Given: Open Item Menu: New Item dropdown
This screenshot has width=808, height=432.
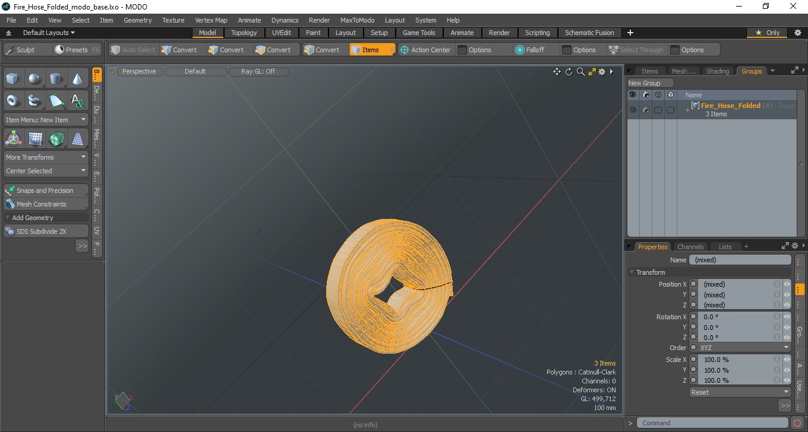Looking at the screenshot, I should pyautogui.click(x=46, y=120).
